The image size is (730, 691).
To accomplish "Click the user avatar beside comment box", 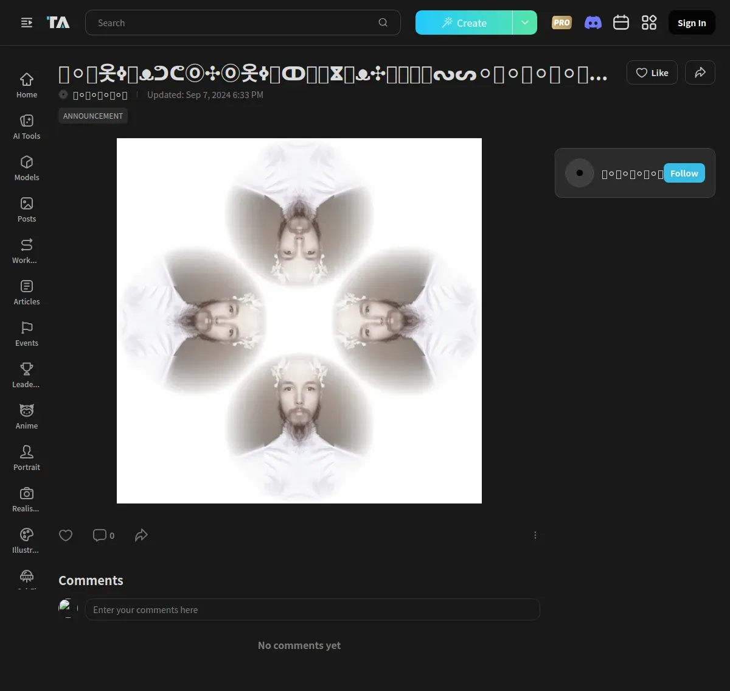I will [68, 609].
